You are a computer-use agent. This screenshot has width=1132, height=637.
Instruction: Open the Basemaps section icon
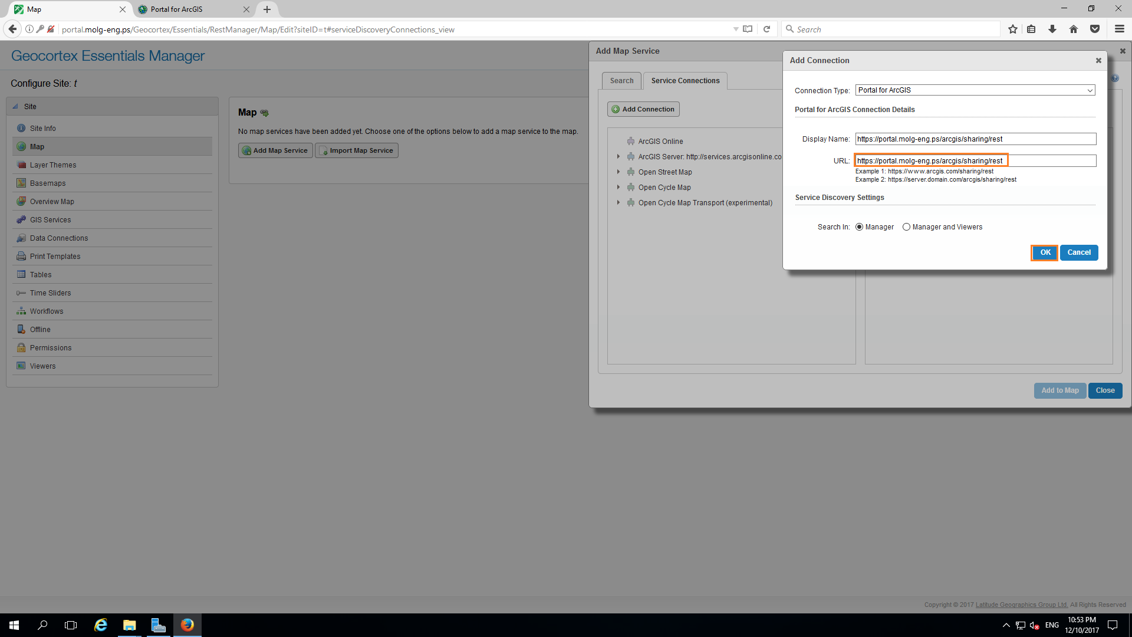coord(21,183)
